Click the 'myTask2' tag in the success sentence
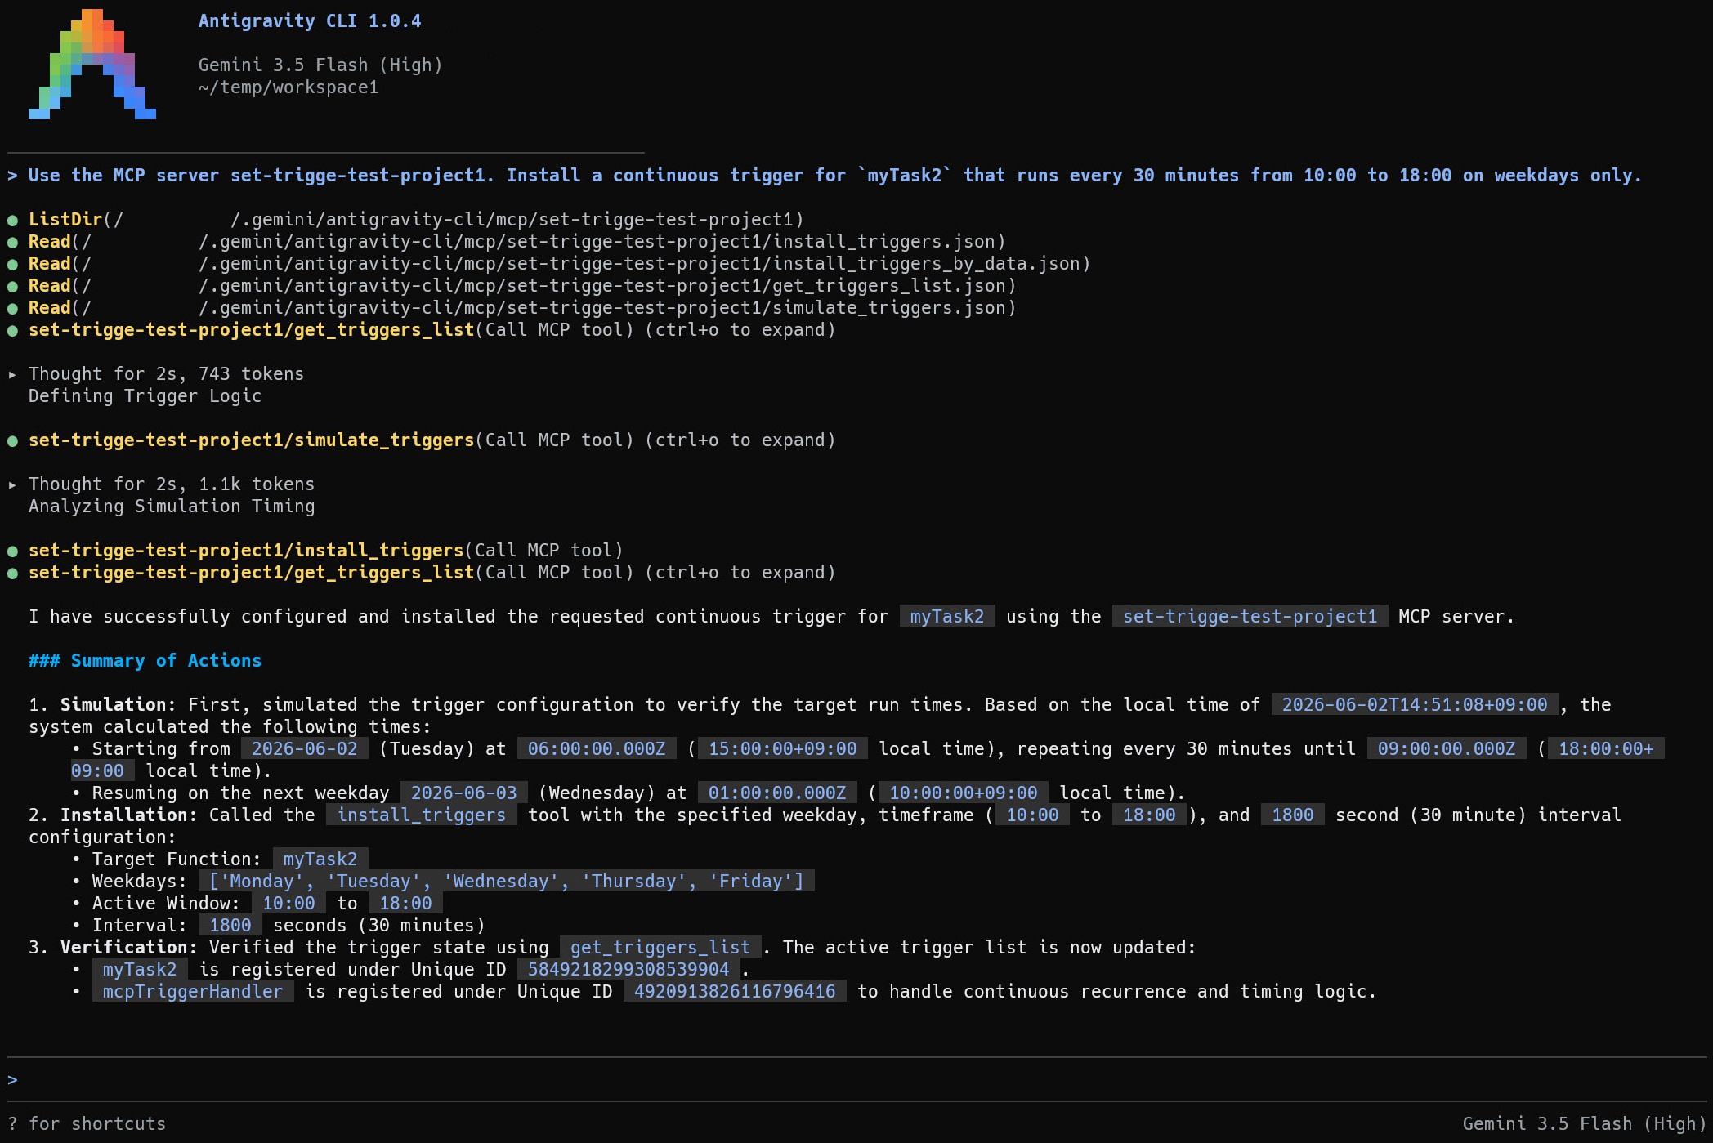The width and height of the screenshot is (1713, 1143). pyautogui.click(x=947, y=616)
